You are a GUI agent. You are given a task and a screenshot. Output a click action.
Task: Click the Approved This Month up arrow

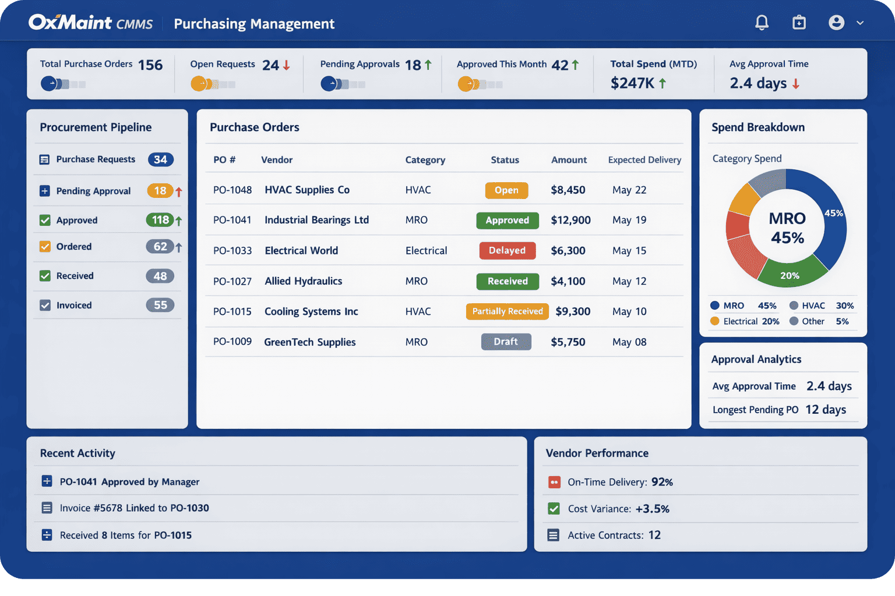[x=576, y=65]
